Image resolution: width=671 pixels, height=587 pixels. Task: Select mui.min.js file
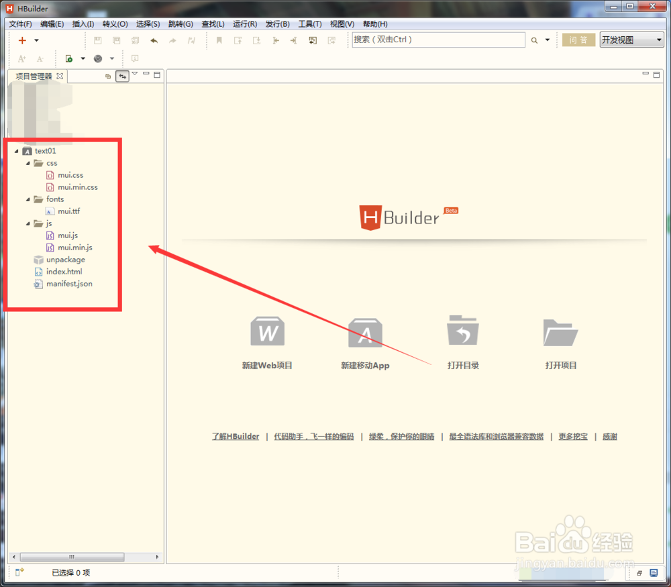pyautogui.click(x=75, y=248)
